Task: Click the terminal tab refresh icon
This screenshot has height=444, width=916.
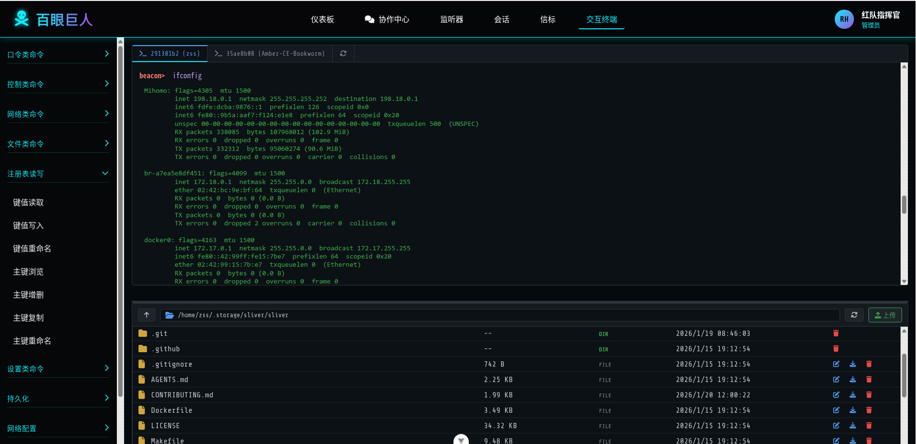Action: point(343,54)
